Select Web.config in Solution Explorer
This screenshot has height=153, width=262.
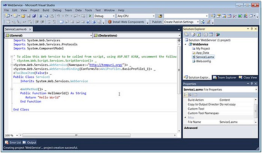click(x=203, y=61)
